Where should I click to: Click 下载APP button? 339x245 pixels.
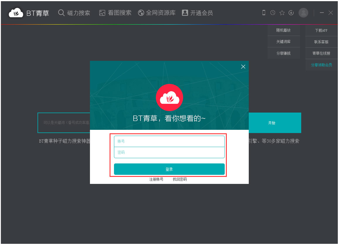(321, 30)
